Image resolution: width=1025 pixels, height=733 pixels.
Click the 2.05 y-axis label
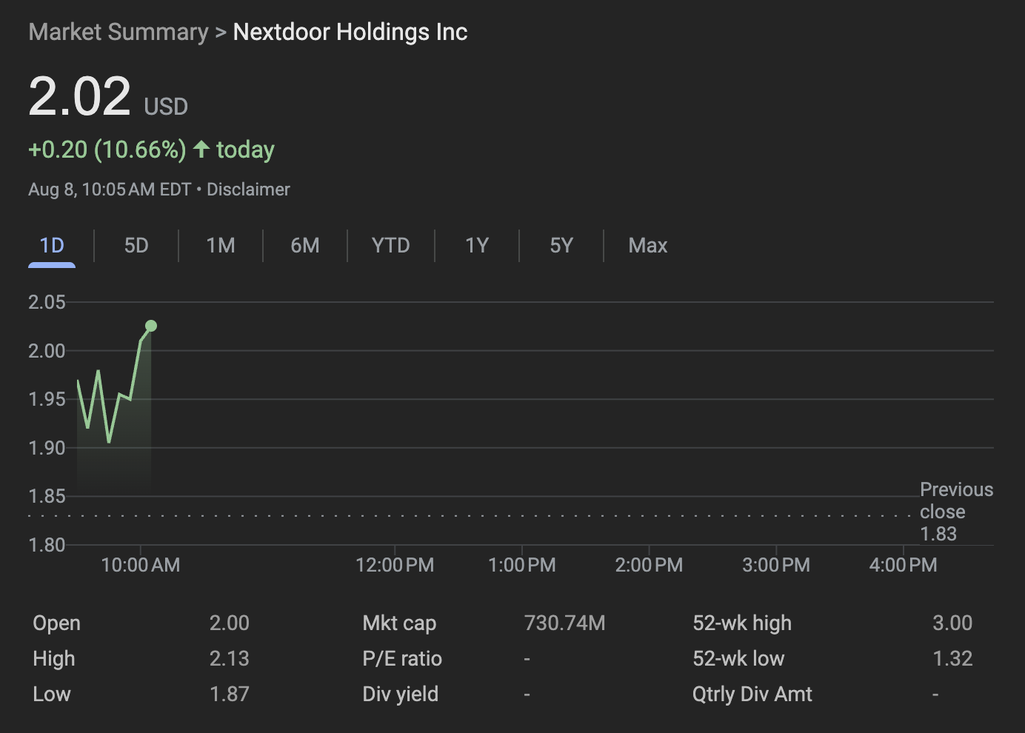pyautogui.click(x=47, y=302)
